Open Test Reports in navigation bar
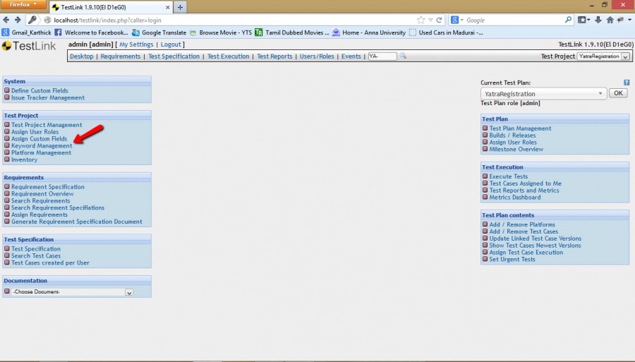 point(274,56)
